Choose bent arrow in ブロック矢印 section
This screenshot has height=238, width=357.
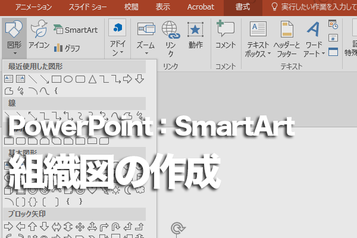pyautogui.click(x=104, y=227)
